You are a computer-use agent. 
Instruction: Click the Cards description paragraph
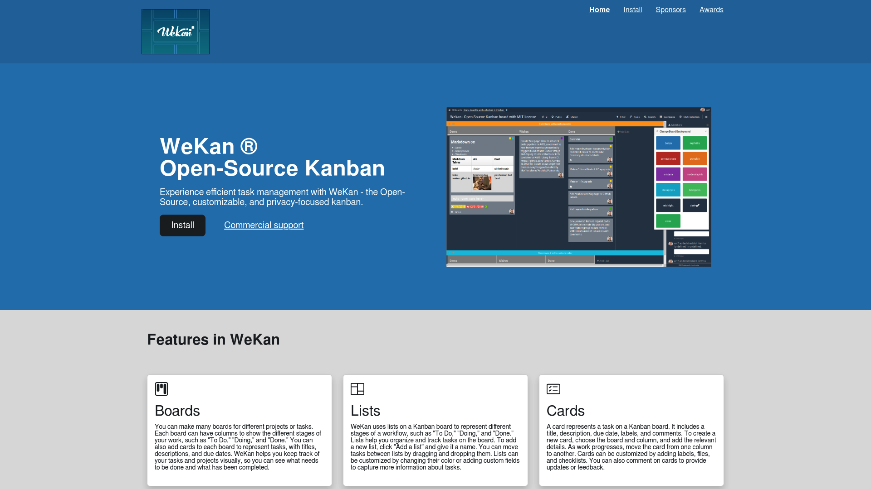[631, 447]
